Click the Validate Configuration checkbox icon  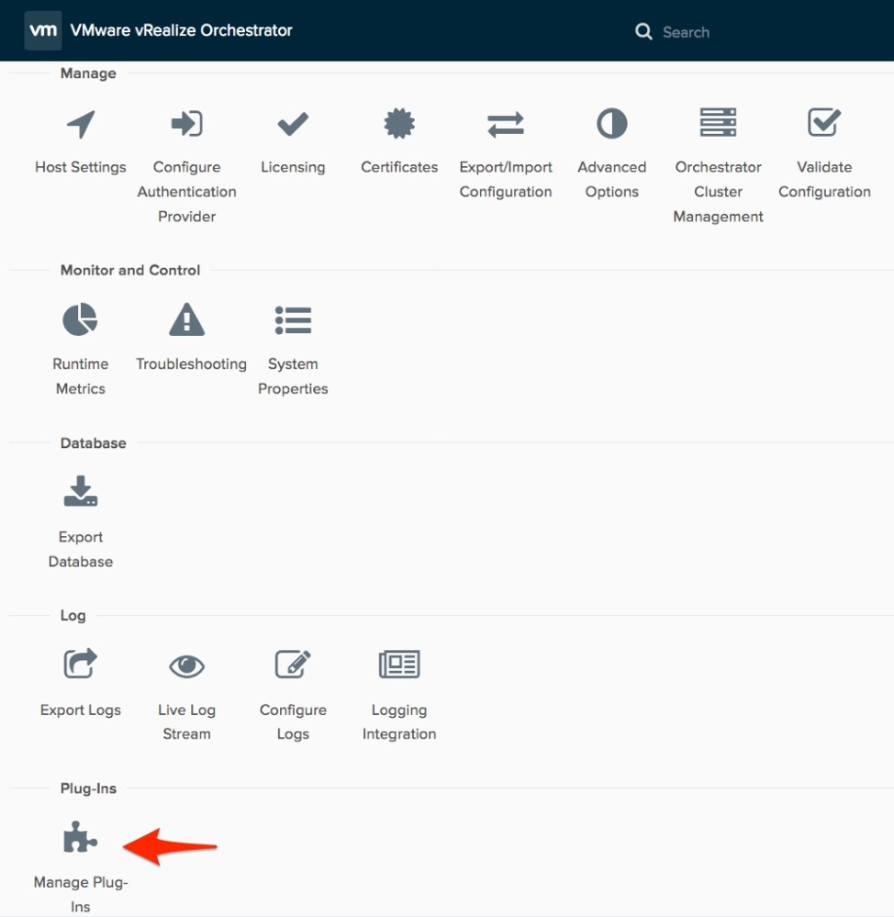(x=824, y=122)
